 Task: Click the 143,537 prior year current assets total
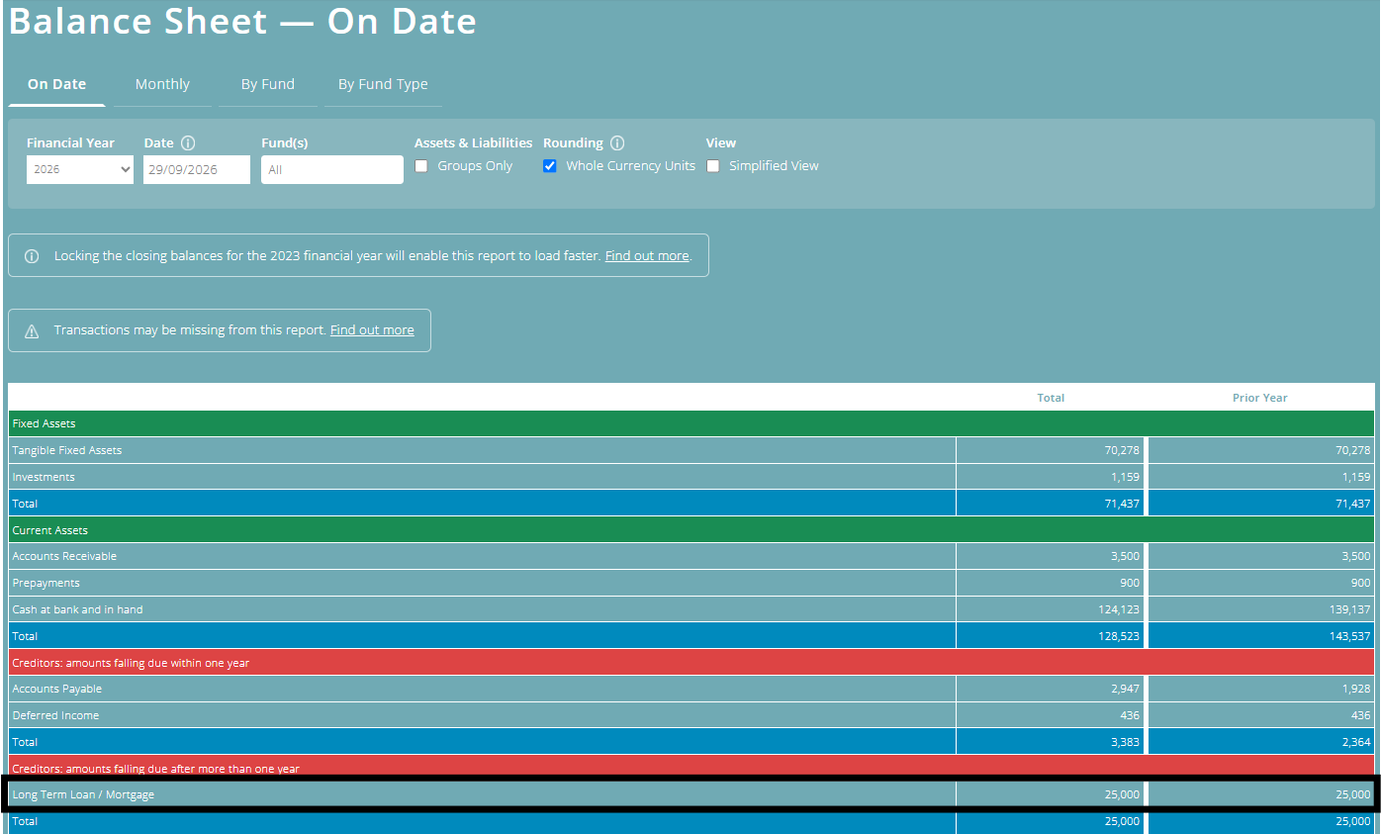[x=1349, y=636]
